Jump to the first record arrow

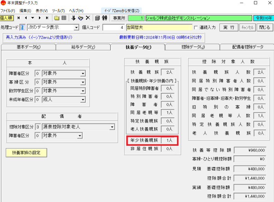pos(19,18)
